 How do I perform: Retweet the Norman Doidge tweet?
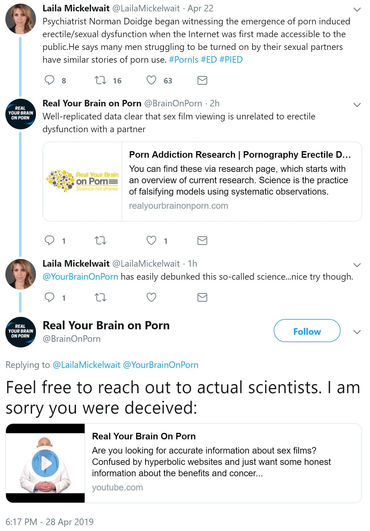tap(100, 81)
